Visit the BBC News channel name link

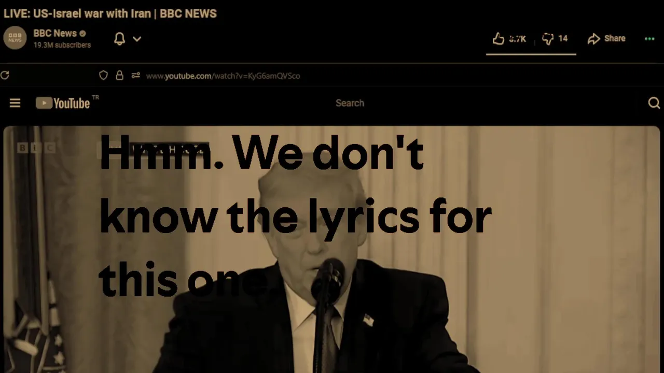coord(55,33)
